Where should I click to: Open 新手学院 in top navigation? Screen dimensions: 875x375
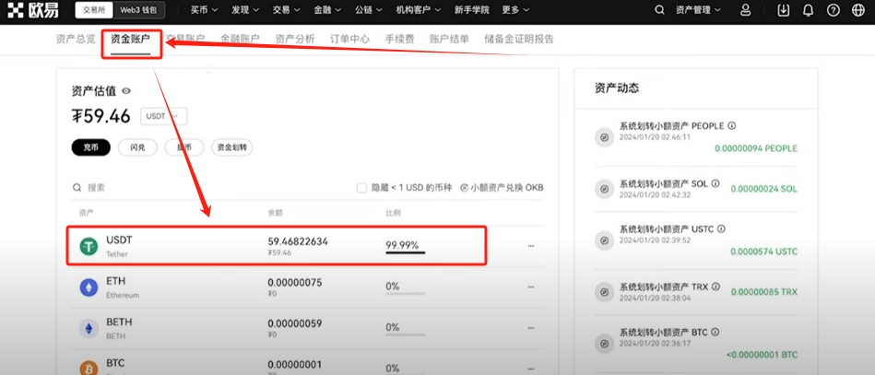(472, 10)
